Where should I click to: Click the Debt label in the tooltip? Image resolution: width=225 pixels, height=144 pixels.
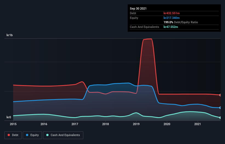133,13
